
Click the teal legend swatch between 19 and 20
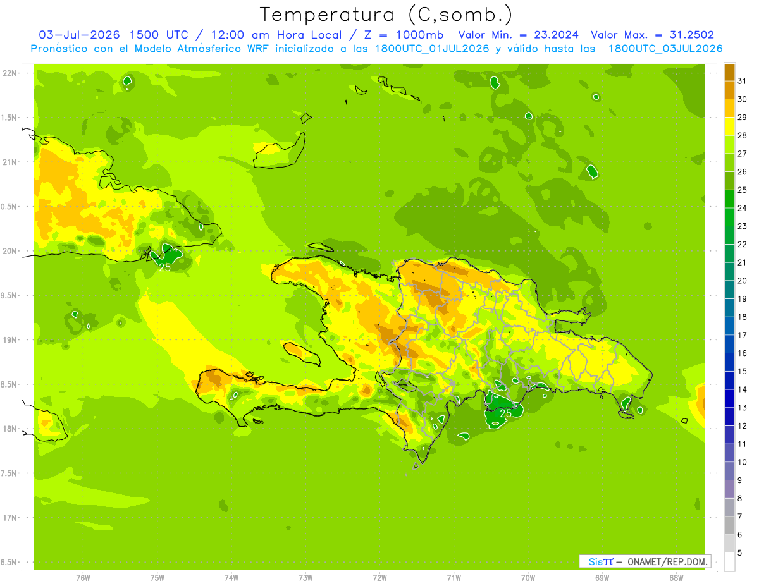(x=729, y=290)
